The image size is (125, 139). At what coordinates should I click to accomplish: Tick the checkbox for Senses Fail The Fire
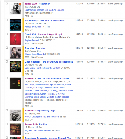7,124
